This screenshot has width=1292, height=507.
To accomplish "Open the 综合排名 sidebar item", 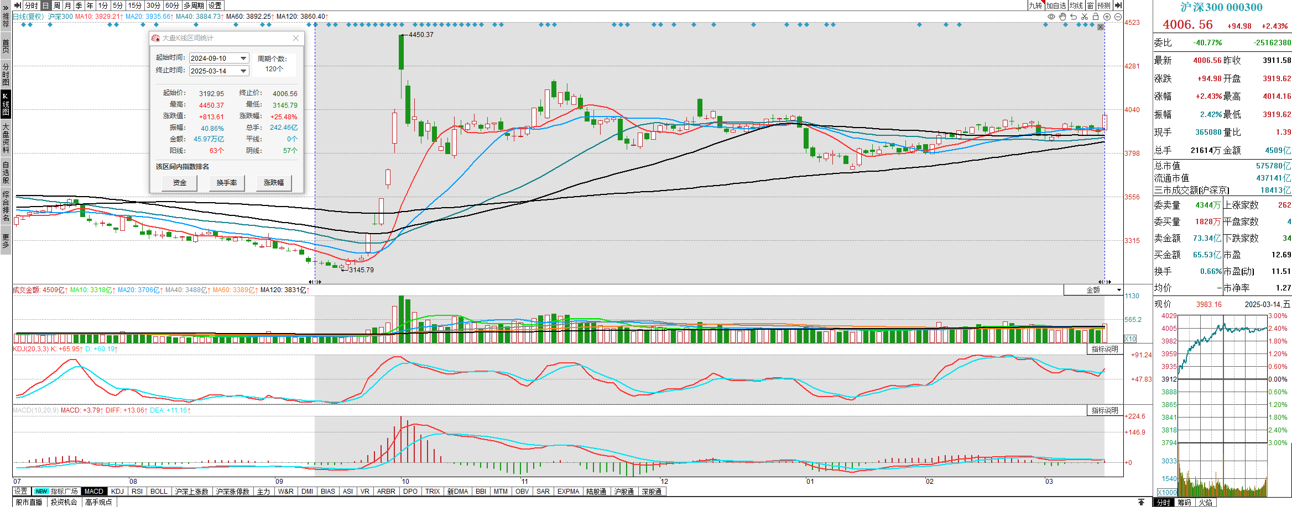I will [x=6, y=206].
